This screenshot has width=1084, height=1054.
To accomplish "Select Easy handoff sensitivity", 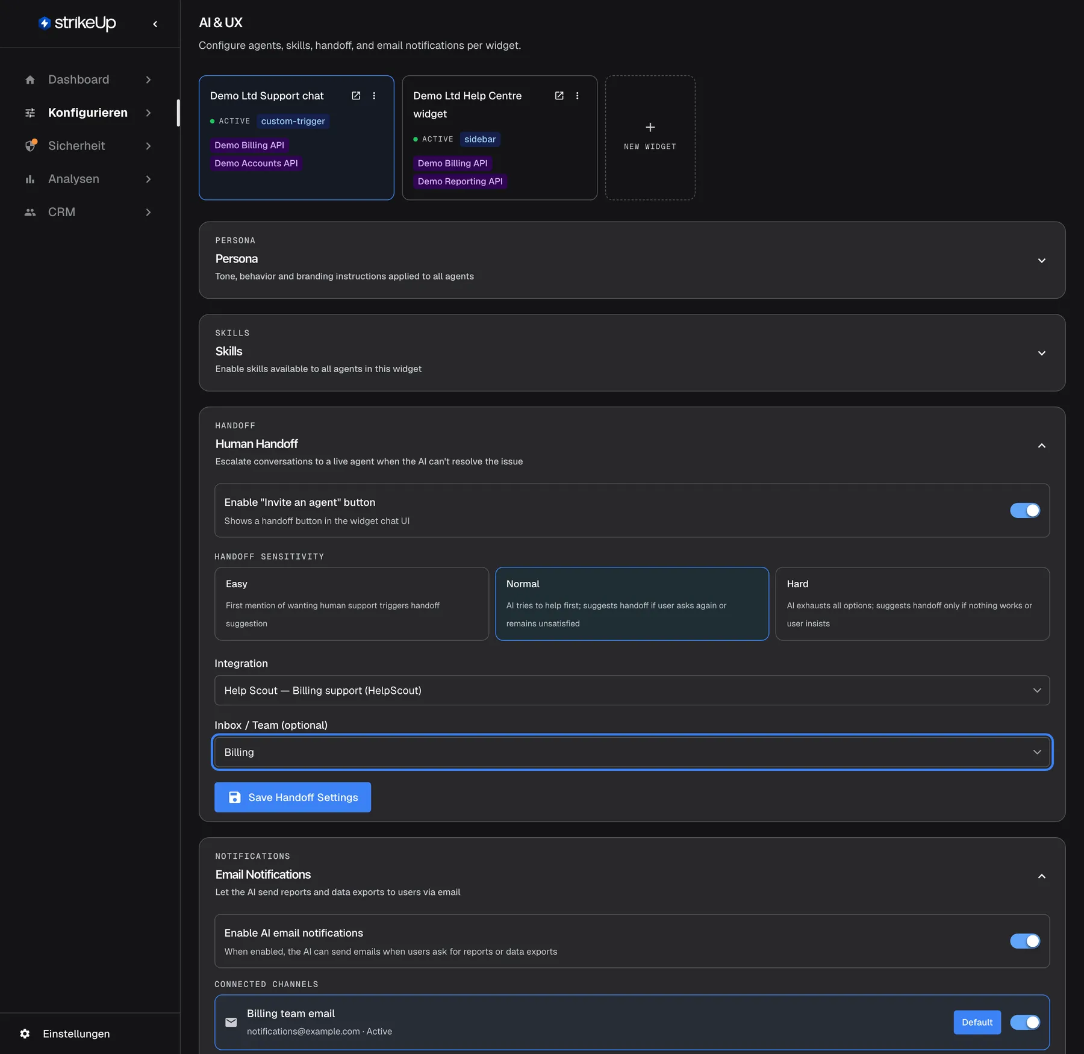I will pos(352,603).
